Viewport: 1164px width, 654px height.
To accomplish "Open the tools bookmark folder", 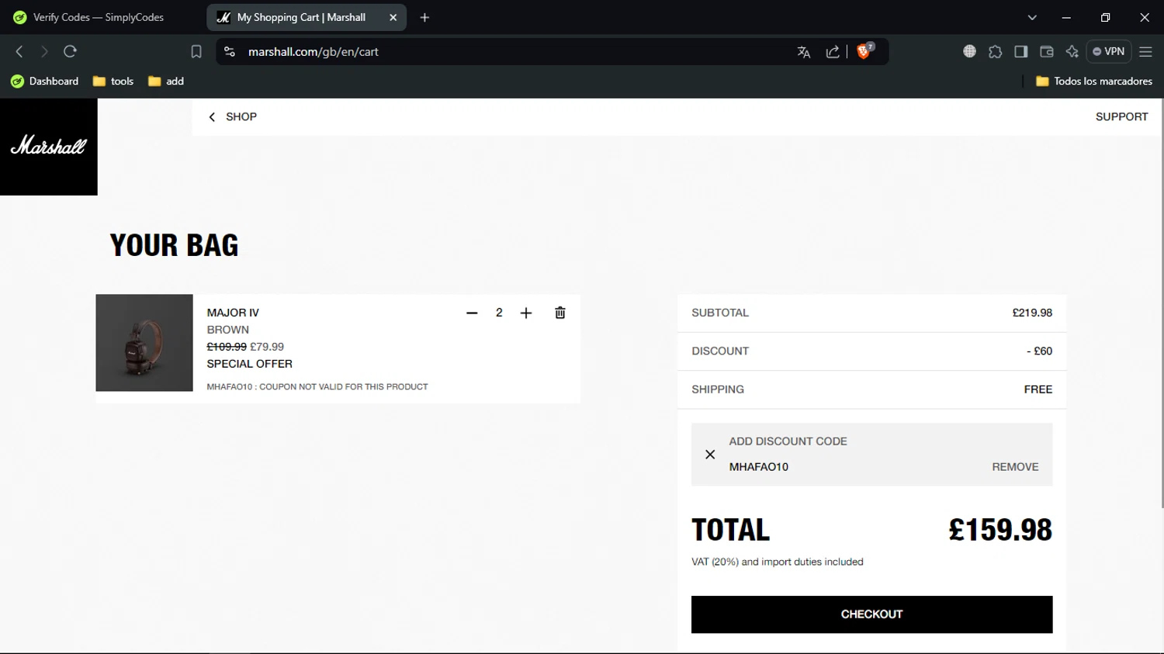I will click(x=113, y=81).
